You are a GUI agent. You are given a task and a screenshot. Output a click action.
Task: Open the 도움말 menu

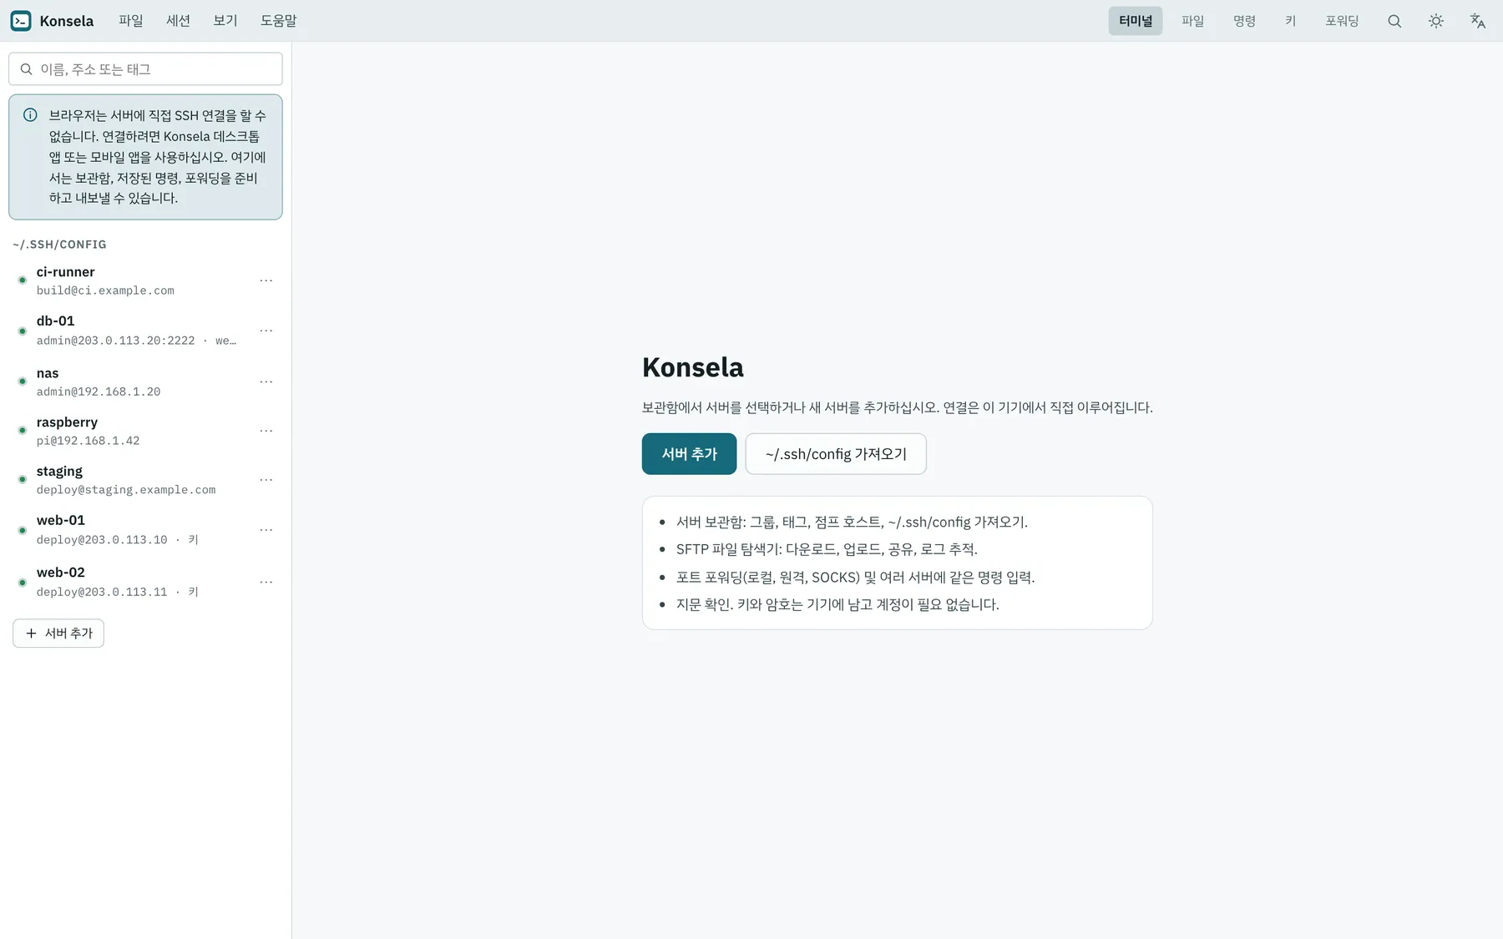point(279,21)
